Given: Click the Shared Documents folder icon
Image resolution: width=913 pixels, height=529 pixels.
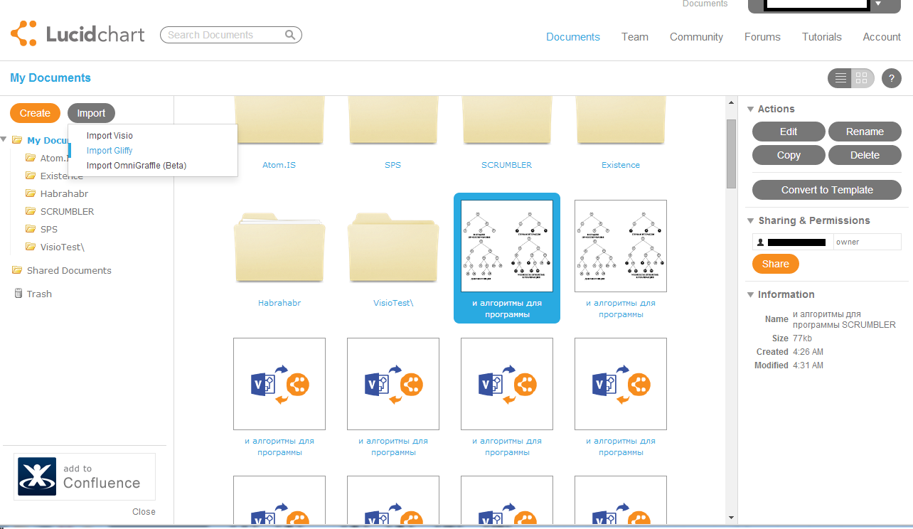Looking at the screenshot, I should (x=17, y=270).
